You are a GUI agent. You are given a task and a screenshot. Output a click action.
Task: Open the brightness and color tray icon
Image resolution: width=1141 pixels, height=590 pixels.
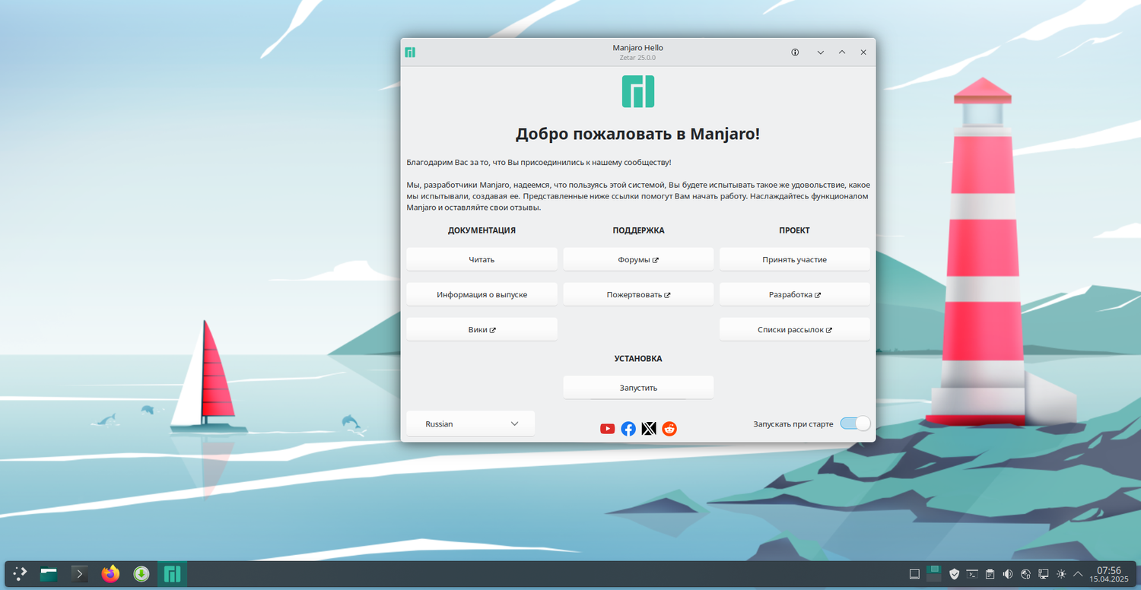(1061, 574)
